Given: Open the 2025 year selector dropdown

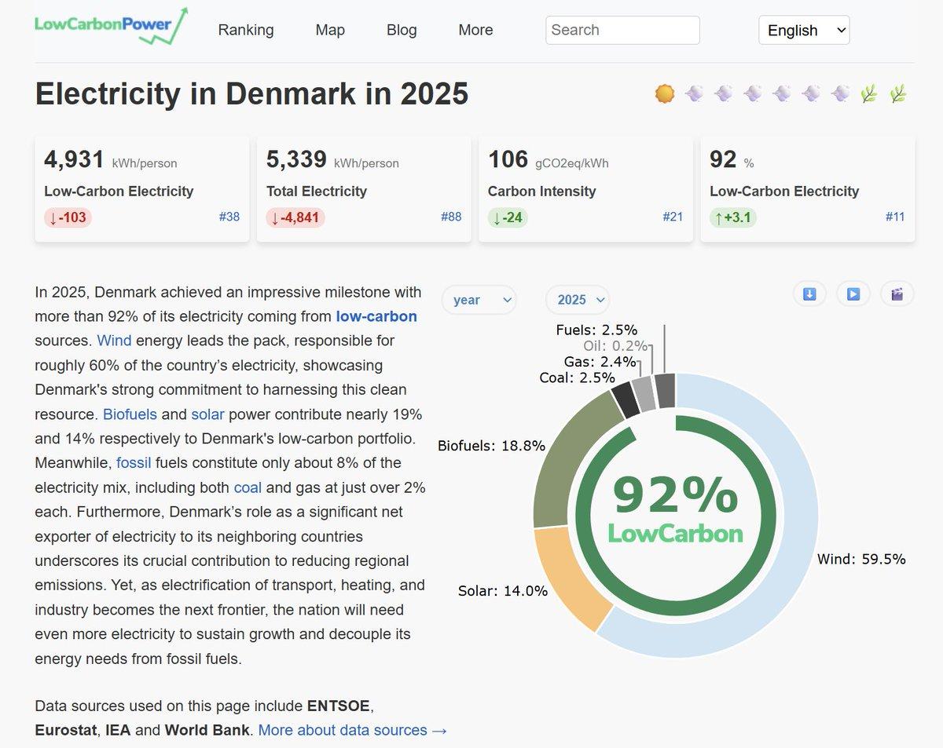Looking at the screenshot, I should click(x=578, y=300).
